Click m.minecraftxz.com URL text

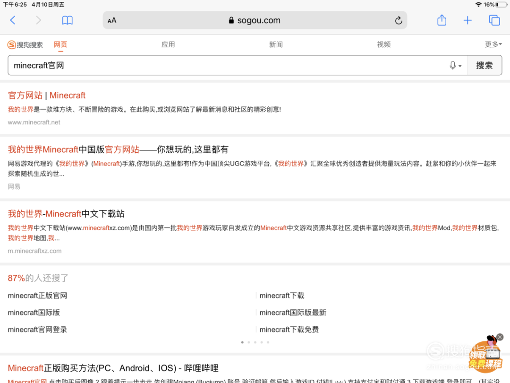[x=35, y=251]
